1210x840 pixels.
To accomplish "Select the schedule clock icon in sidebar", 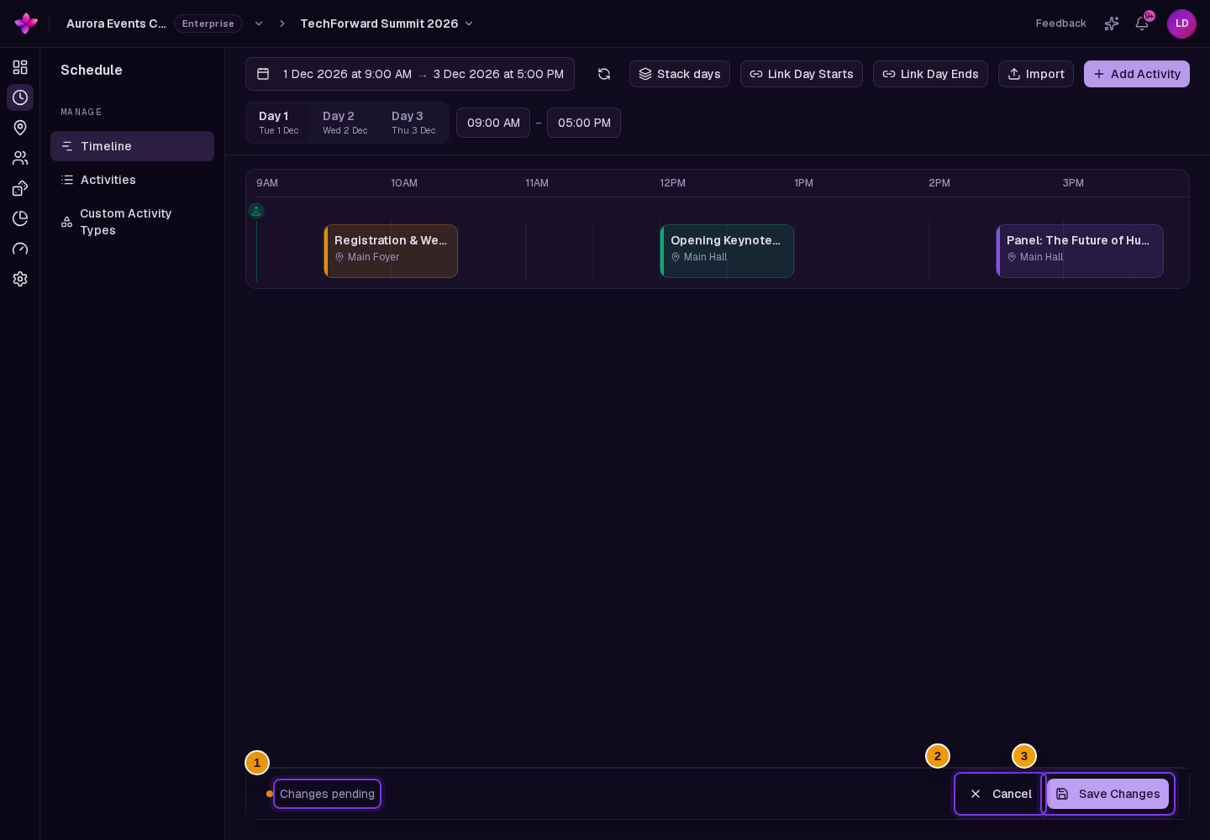I will pyautogui.click(x=20, y=97).
